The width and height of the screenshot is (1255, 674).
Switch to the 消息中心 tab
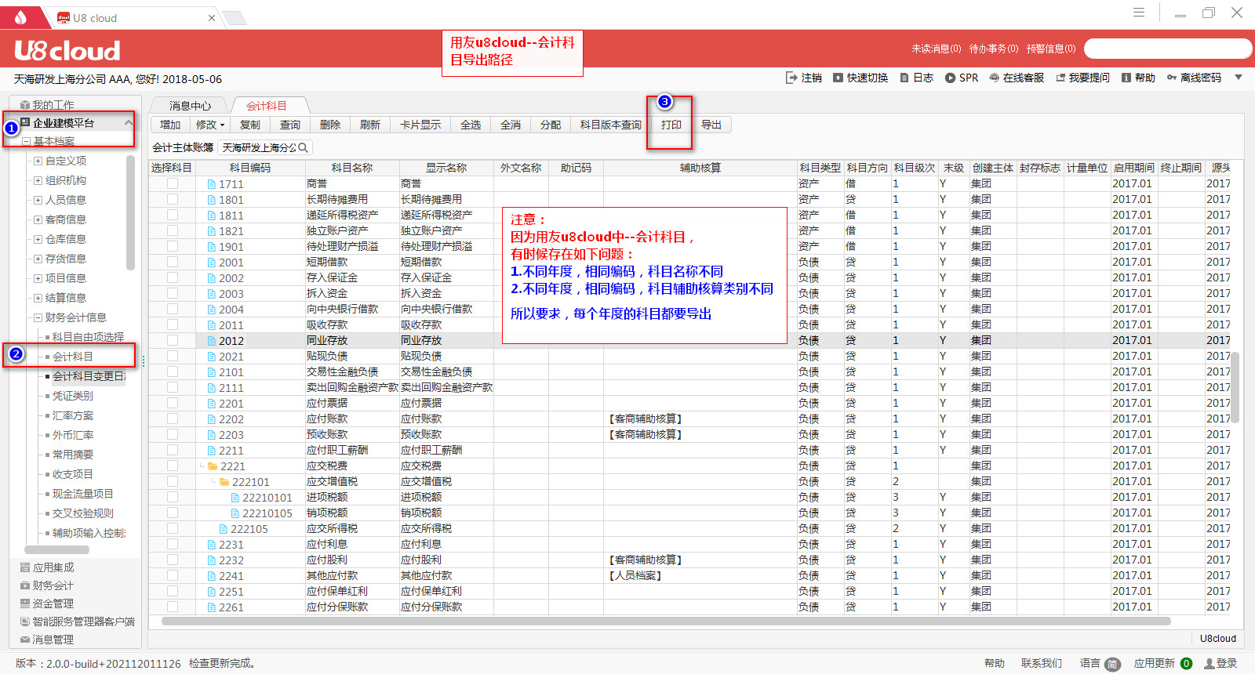(190, 106)
